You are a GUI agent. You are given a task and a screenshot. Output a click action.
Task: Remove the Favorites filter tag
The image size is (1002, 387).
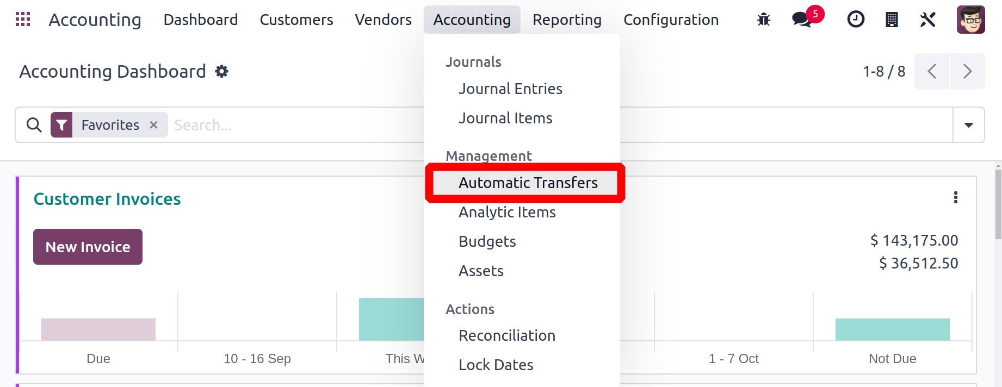coord(154,125)
